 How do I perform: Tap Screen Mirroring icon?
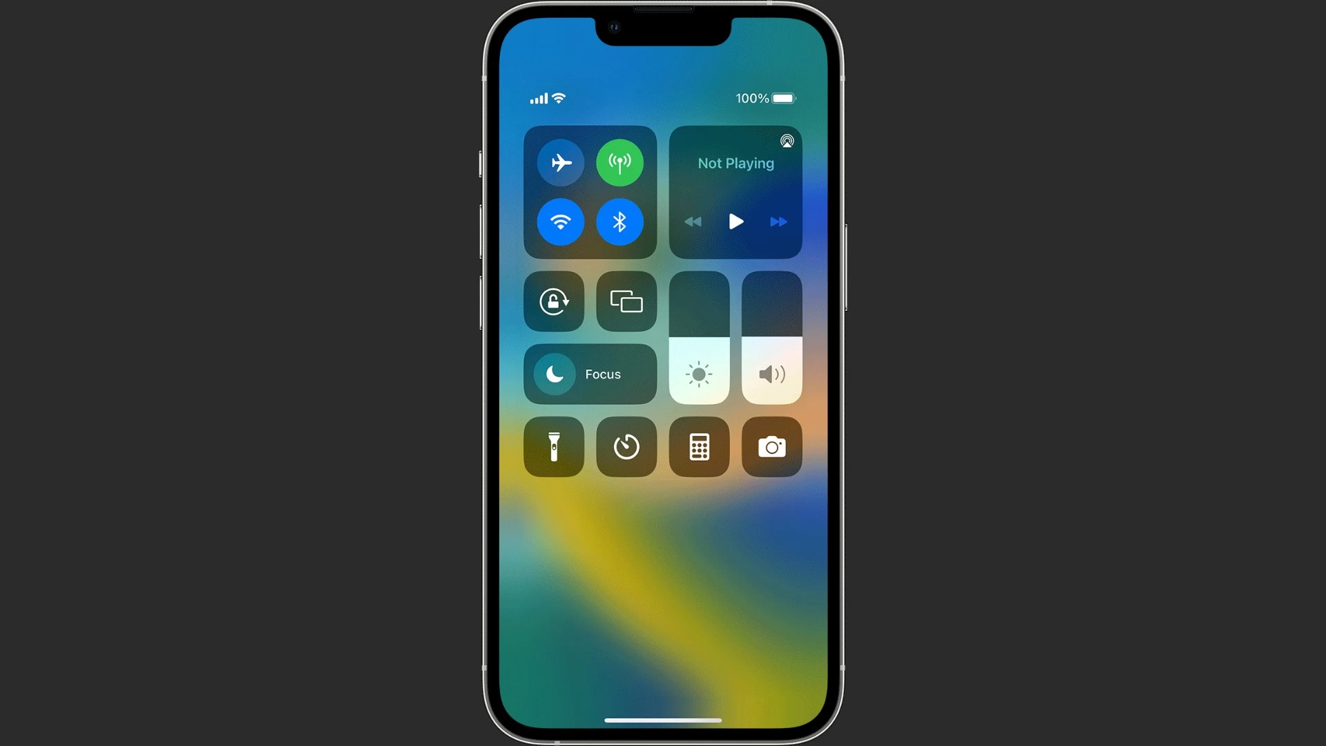(626, 300)
